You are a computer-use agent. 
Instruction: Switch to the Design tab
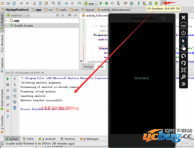[x=88, y=67]
